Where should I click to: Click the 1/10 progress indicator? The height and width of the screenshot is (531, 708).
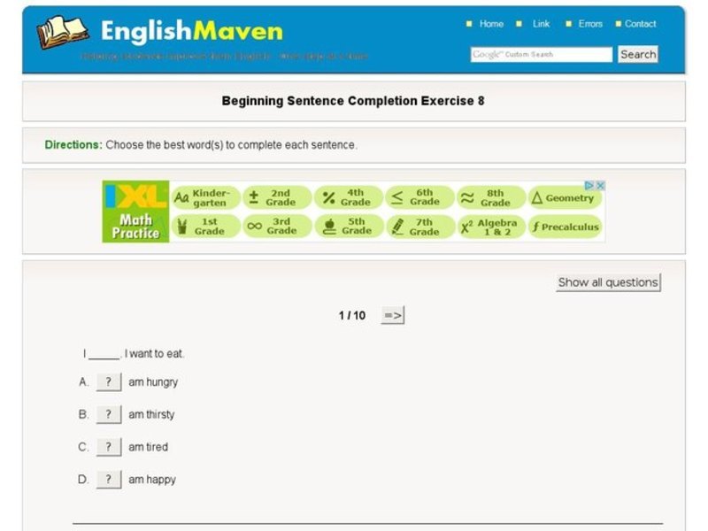[x=350, y=313]
